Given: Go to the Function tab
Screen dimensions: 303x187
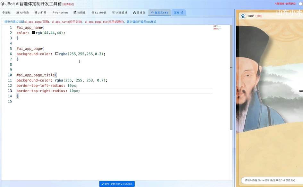Looking at the screenshot, I should coord(60,12).
